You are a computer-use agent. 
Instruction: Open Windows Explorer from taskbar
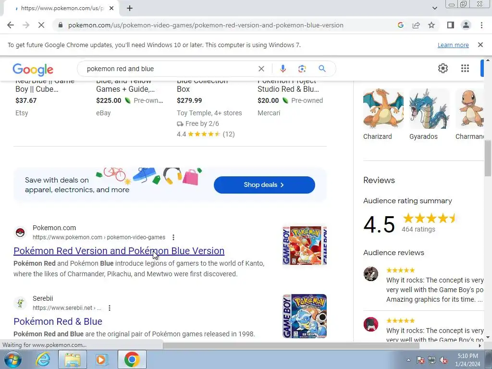tap(72, 359)
